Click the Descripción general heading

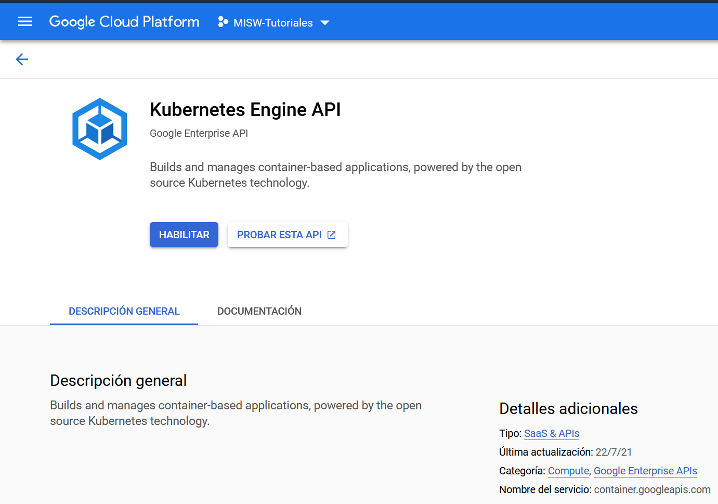tap(119, 381)
